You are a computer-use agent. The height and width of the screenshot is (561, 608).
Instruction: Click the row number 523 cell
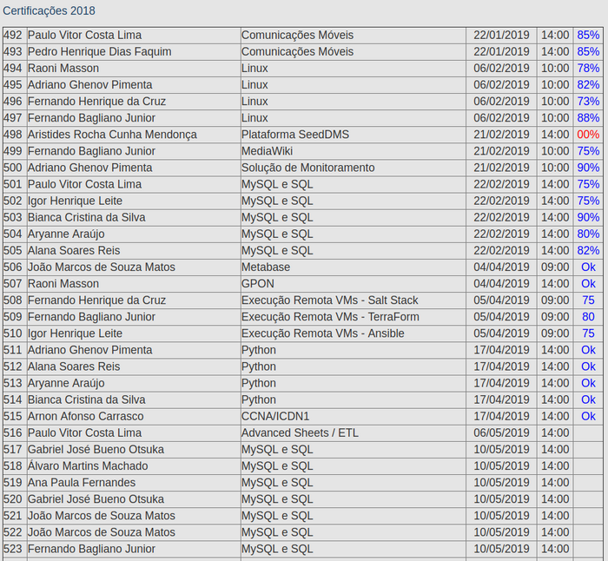(x=13, y=548)
